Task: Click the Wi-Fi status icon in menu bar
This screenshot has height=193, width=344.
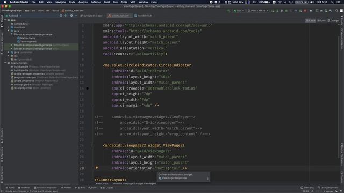Action: coord(280,2)
